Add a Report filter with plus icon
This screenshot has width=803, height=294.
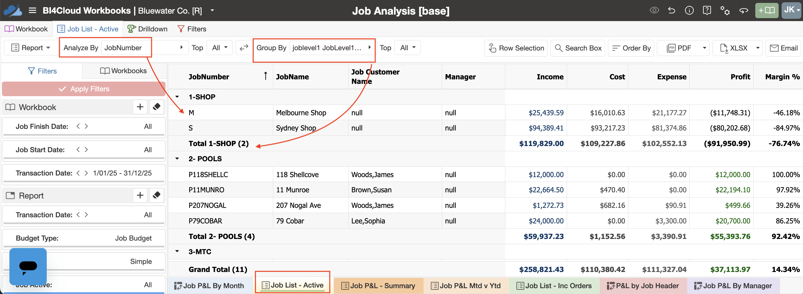coord(140,195)
